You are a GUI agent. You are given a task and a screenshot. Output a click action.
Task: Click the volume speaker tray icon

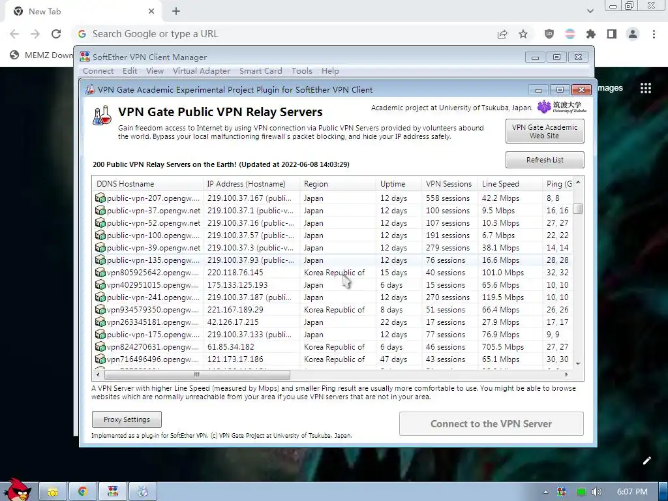pyautogui.click(x=596, y=492)
